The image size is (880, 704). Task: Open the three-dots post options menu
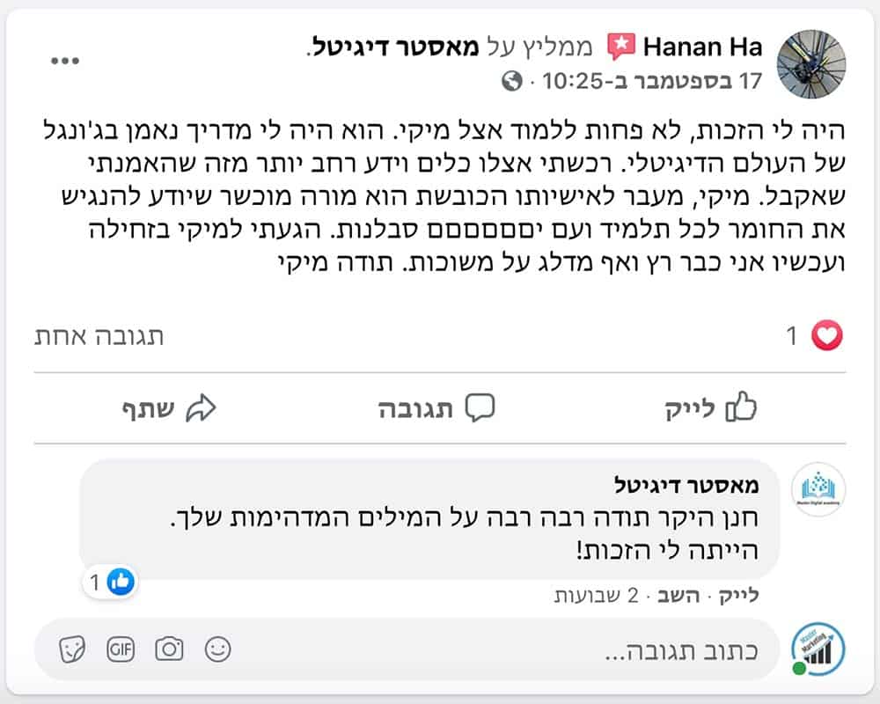[x=65, y=60]
